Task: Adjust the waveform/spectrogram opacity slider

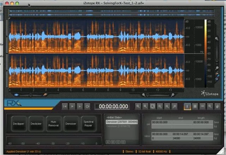Action: pos(30,95)
